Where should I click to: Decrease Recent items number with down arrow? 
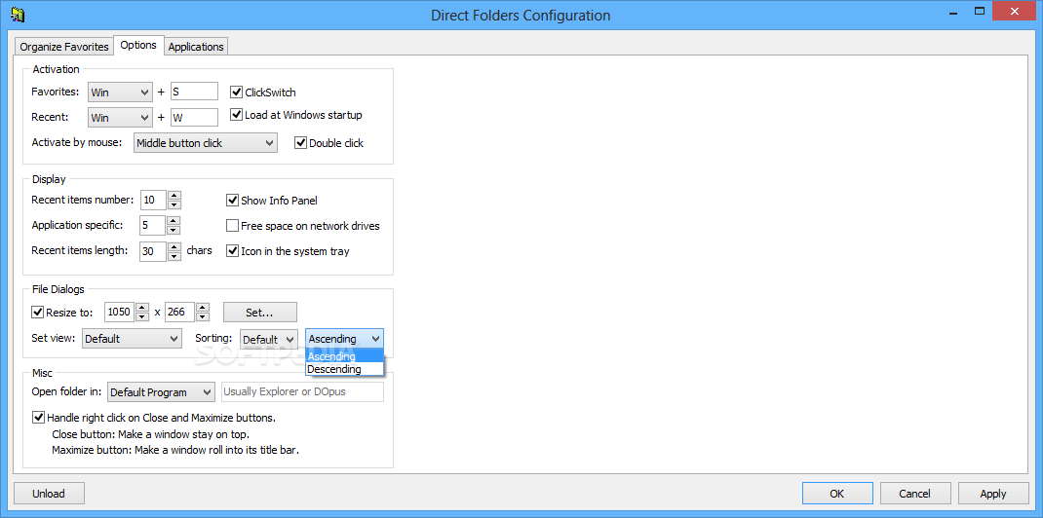click(x=174, y=204)
